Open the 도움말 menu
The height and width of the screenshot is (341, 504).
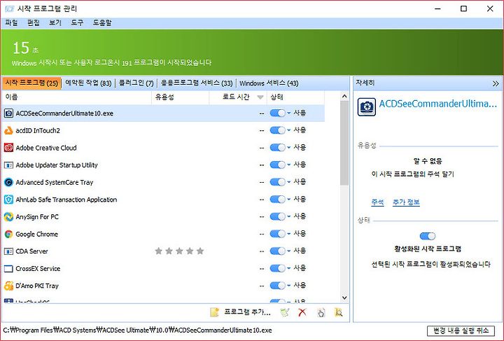(102, 23)
